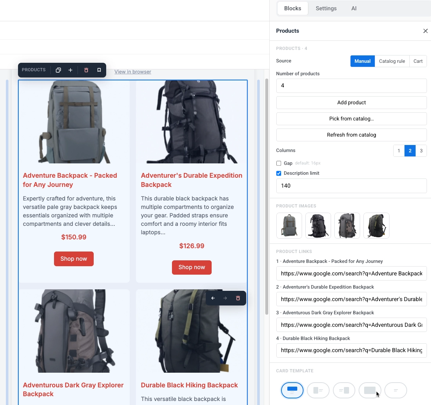431x405 pixels.
Task: Open the View in browser link
Action: [133, 72]
